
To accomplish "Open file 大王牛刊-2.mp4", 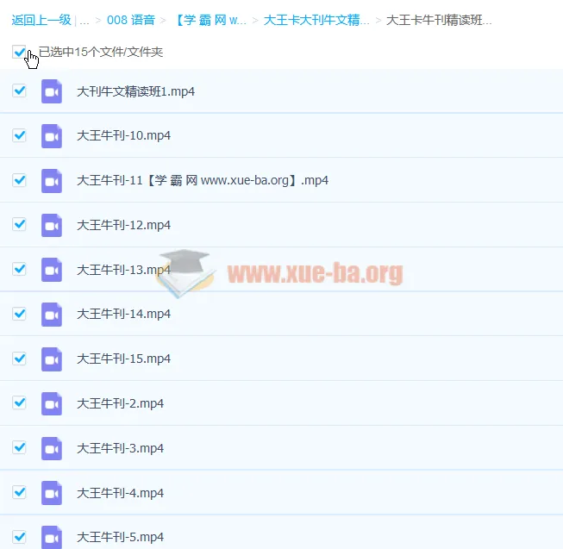I will click(x=121, y=403).
